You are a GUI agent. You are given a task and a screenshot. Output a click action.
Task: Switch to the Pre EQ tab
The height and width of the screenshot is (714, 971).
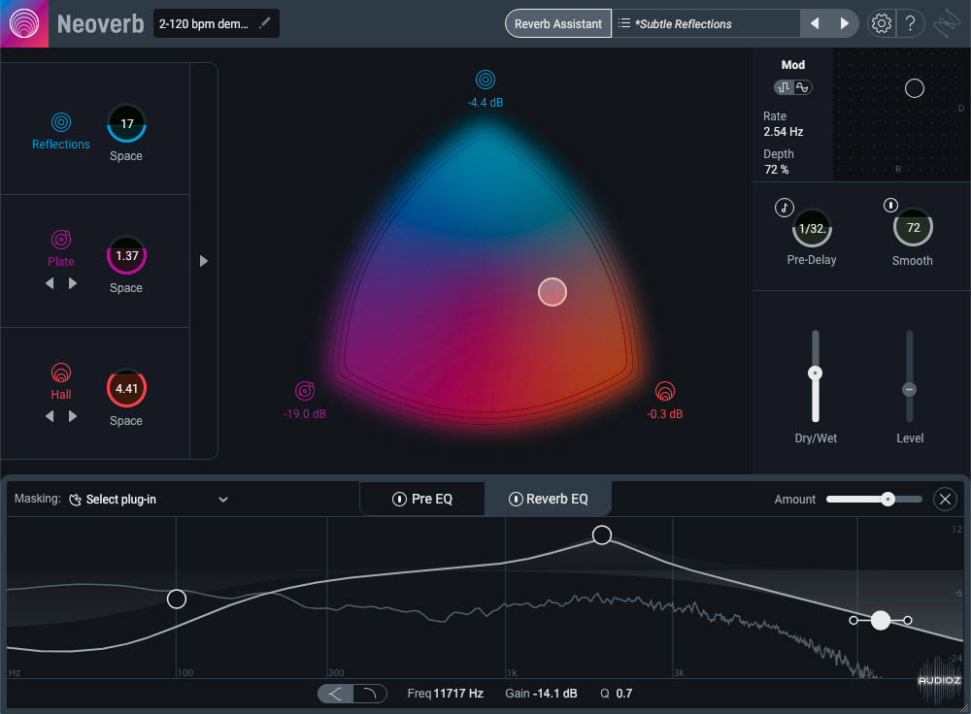tap(422, 500)
